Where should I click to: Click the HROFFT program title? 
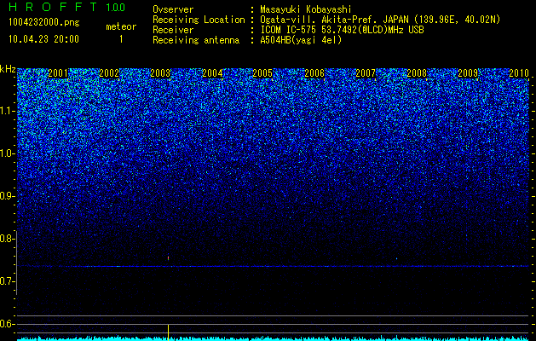[53, 7]
